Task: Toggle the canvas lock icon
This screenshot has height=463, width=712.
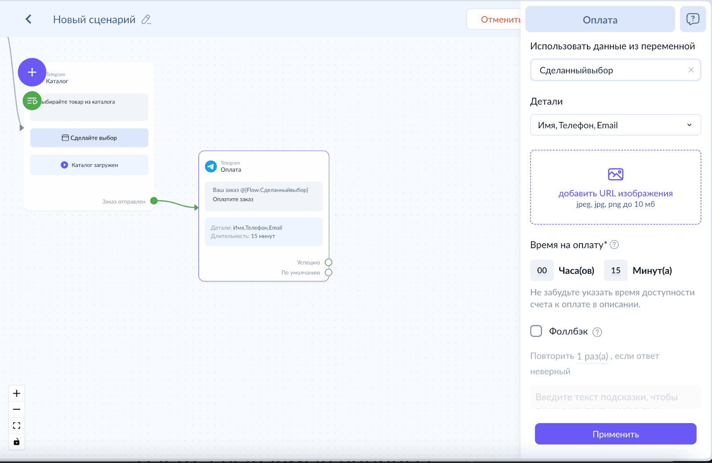Action: click(x=16, y=442)
